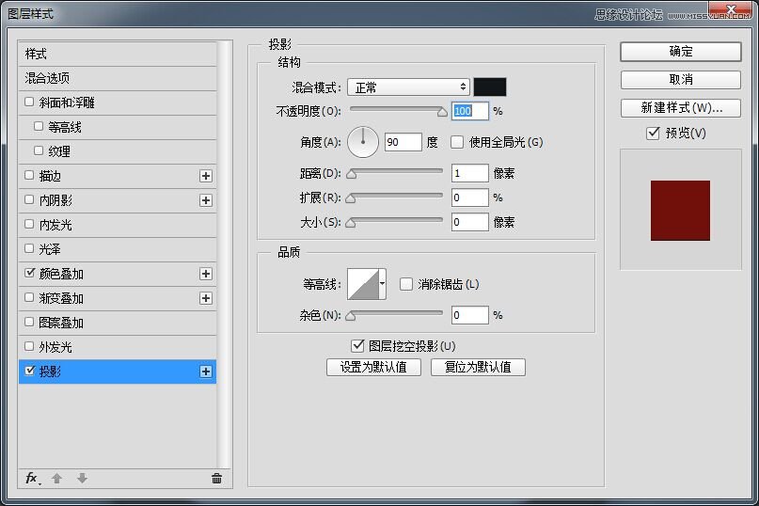The image size is (759, 506).
Task: Open the 混合模式 dropdown
Action: (408, 87)
